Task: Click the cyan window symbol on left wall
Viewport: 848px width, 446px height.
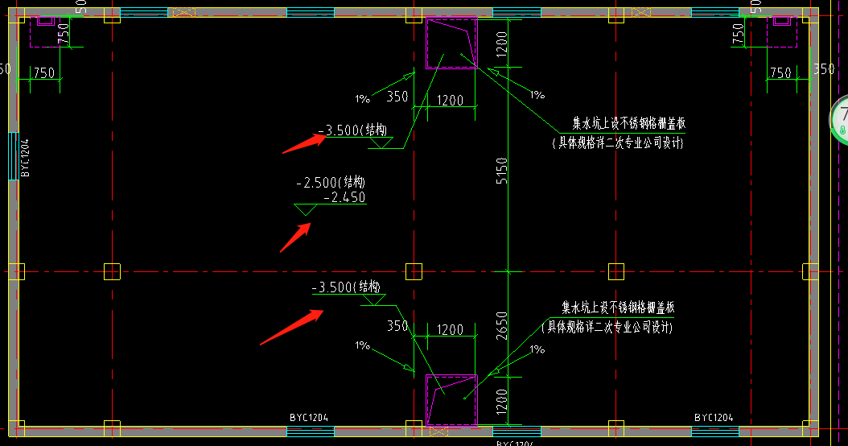Action: 14,156
